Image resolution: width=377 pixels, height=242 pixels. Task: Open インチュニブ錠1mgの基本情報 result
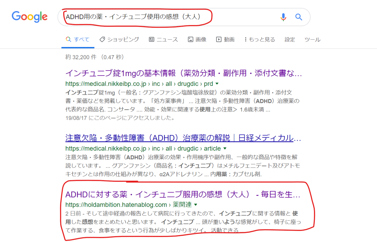coord(184,74)
